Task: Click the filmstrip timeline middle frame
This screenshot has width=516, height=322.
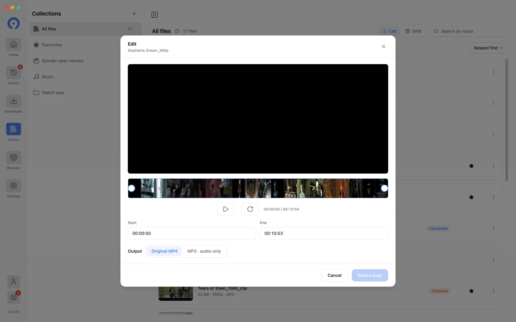Action: point(258,188)
